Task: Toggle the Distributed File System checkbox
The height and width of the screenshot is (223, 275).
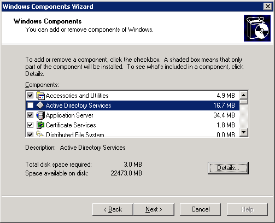Action: click(30, 134)
